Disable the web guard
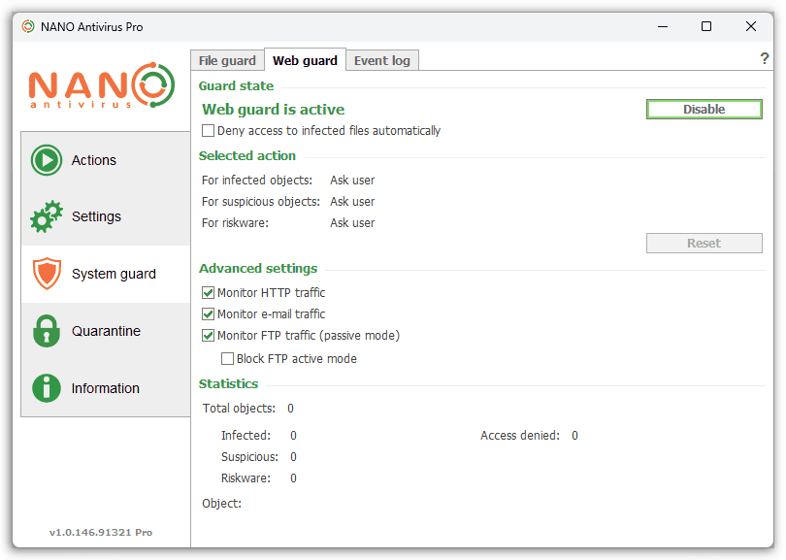The width and height of the screenshot is (786, 560). click(x=704, y=110)
